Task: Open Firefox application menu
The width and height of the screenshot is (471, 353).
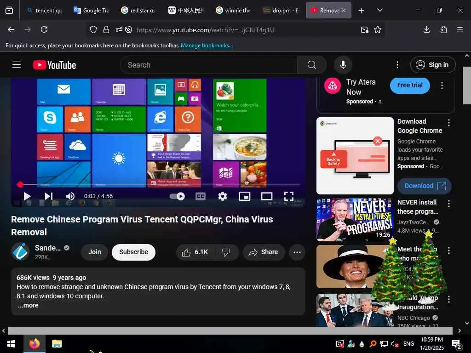Action: (x=460, y=29)
